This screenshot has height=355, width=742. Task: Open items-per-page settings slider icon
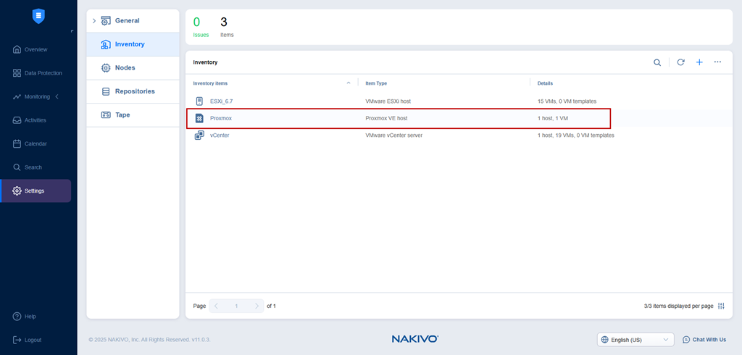[x=721, y=306]
